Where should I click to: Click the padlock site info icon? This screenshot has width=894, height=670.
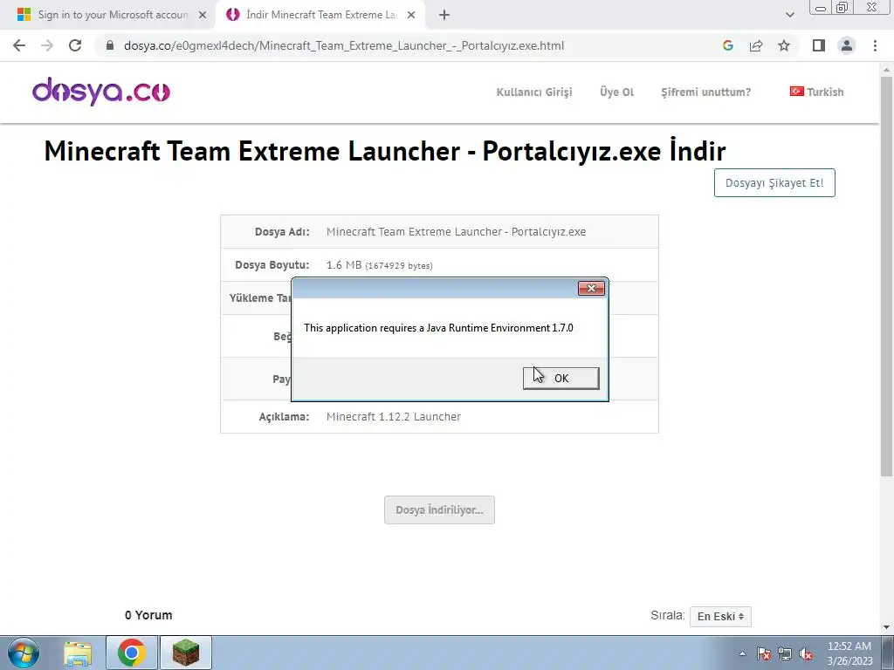point(110,45)
